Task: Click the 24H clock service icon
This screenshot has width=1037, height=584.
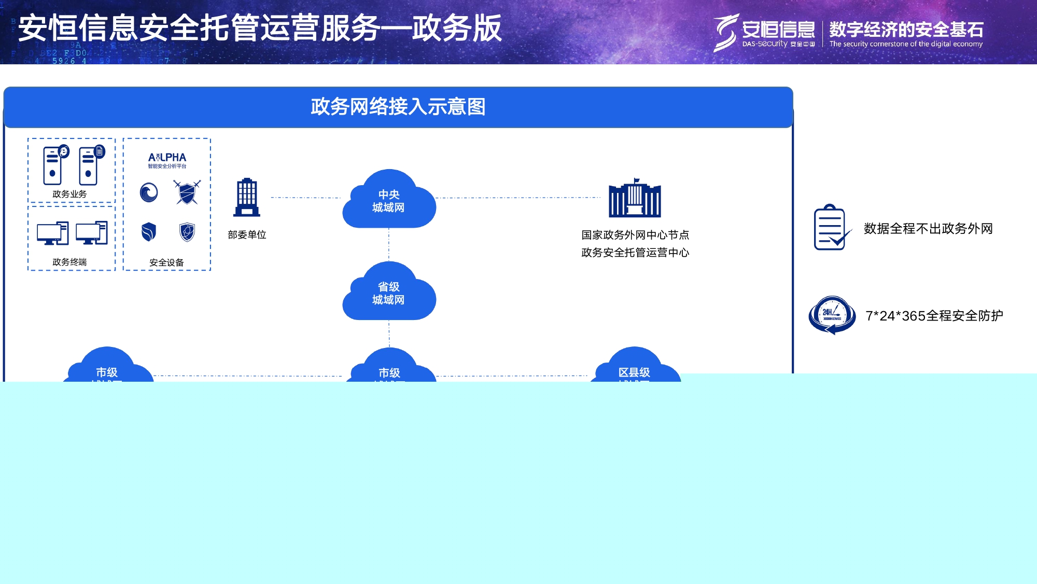Action: click(832, 315)
